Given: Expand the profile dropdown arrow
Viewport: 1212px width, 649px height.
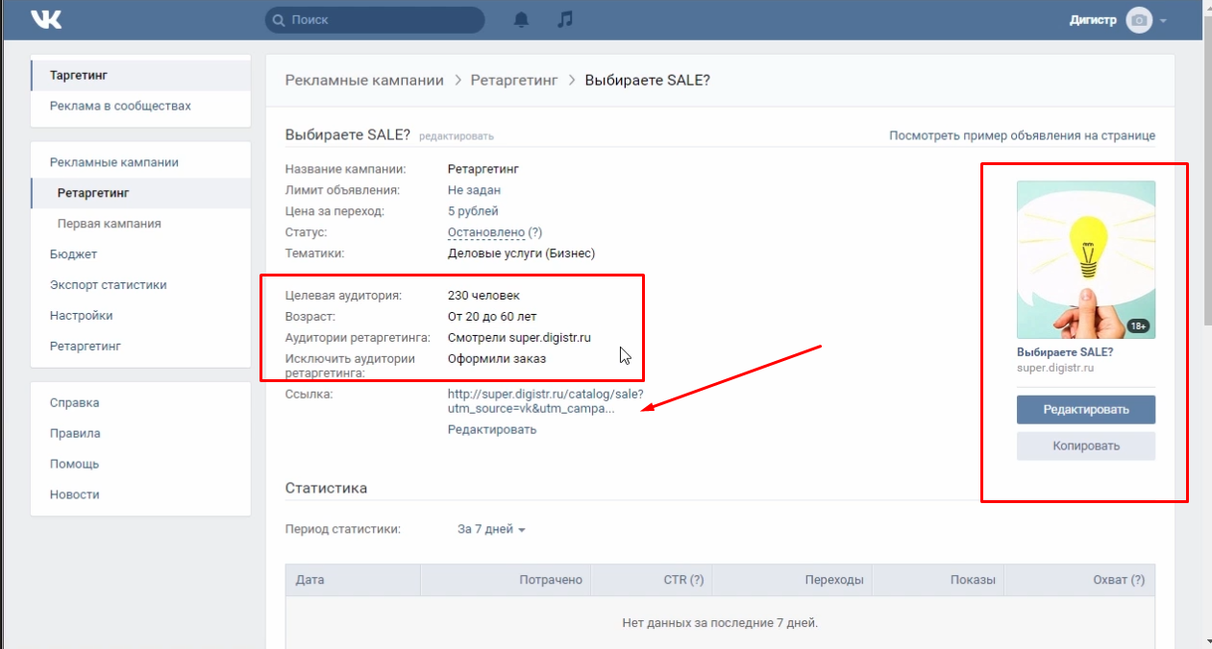Looking at the screenshot, I should [x=1163, y=20].
